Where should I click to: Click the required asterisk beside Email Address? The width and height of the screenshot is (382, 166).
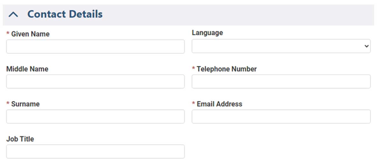[x=194, y=104]
